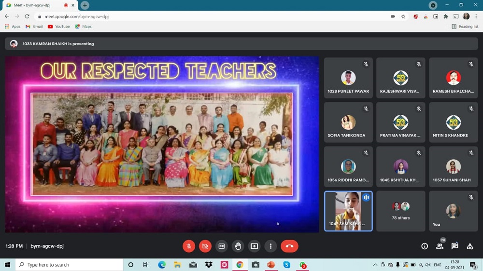Raise your hand in the meeting
This screenshot has height=271, width=483.
point(238,246)
